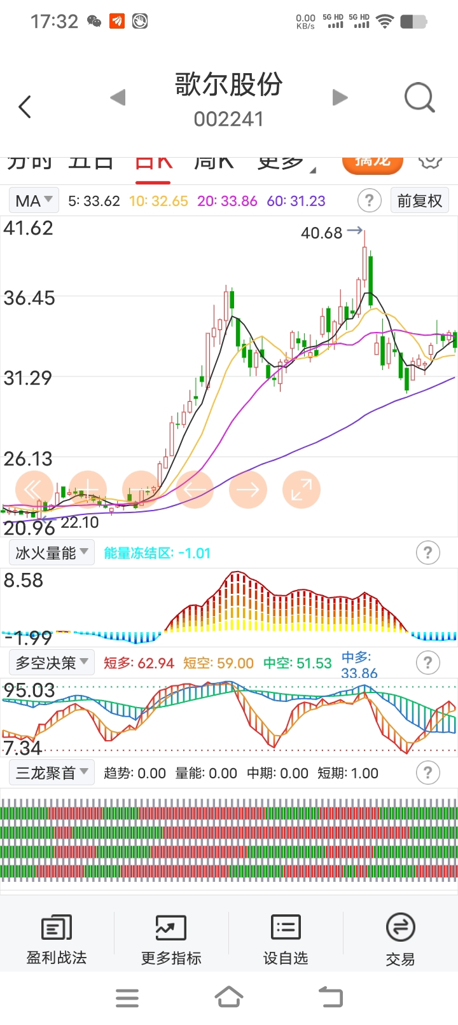Open stock search magnifier icon
The image size is (458, 1025).
[x=420, y=98]
